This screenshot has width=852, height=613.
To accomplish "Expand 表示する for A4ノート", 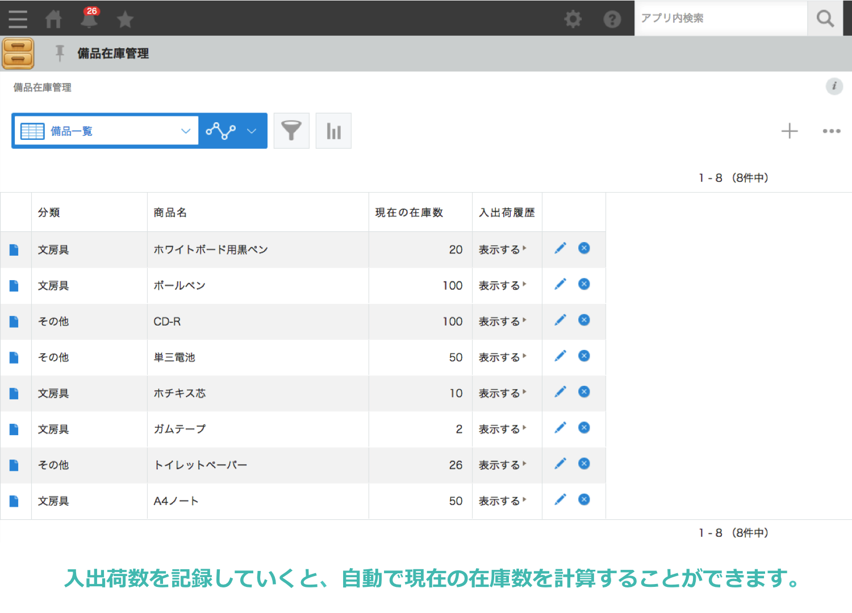I will point(503,501).
